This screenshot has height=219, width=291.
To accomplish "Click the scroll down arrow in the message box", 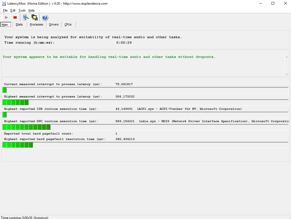I will (287, 74).
